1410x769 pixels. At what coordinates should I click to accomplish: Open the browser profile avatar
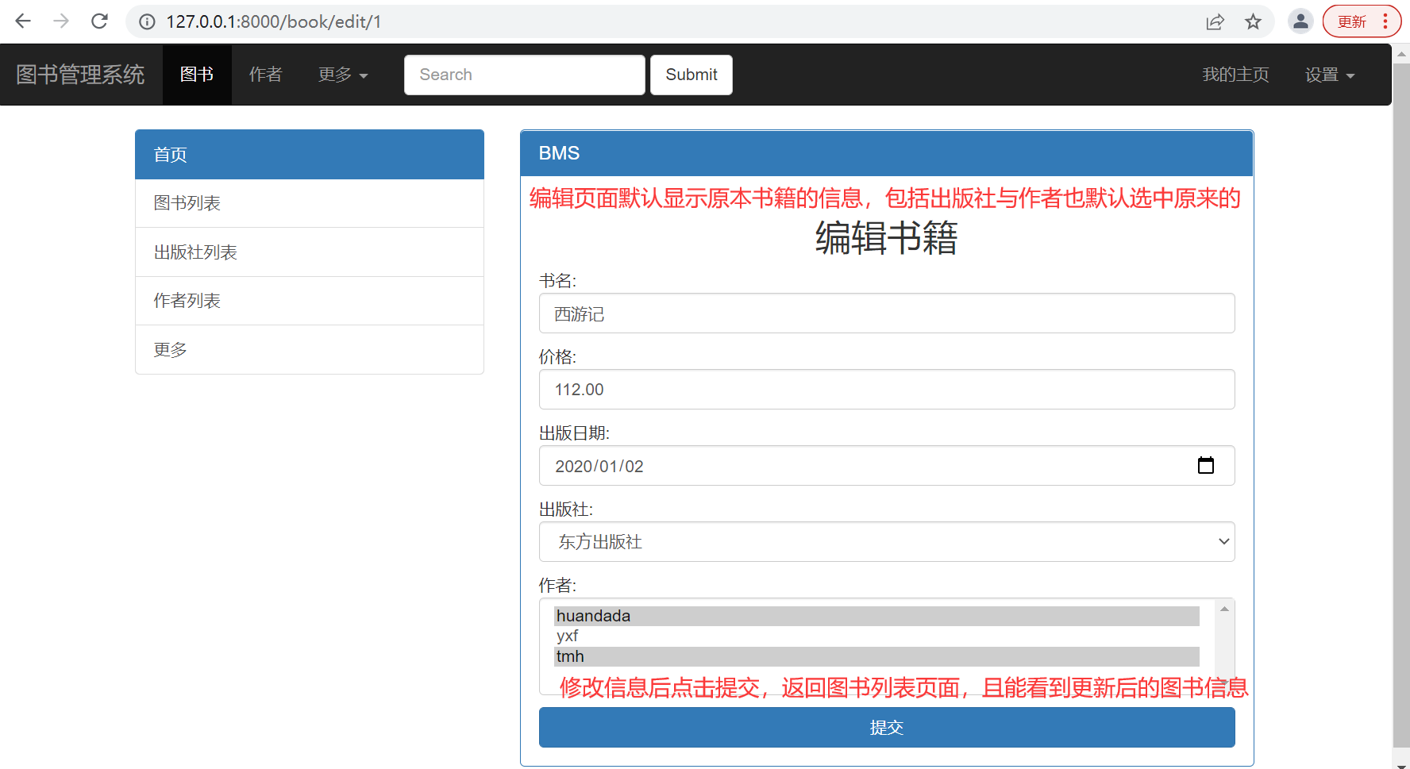(1300, 21)
